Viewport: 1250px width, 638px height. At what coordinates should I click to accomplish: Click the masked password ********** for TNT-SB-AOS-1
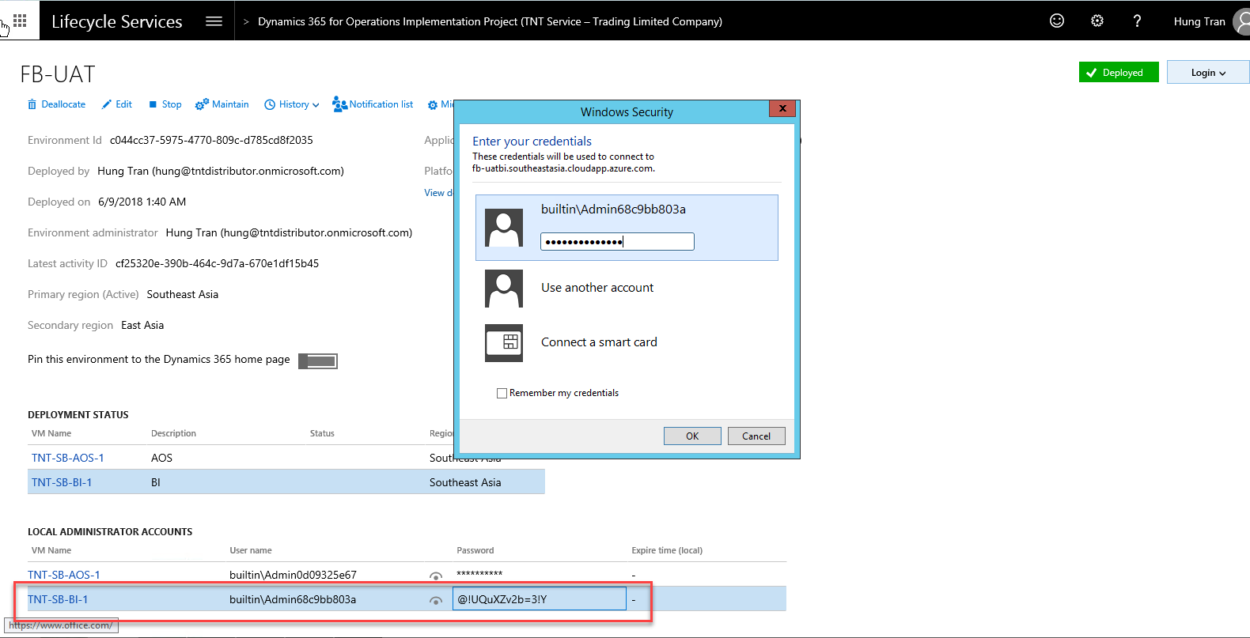[479, 574]
